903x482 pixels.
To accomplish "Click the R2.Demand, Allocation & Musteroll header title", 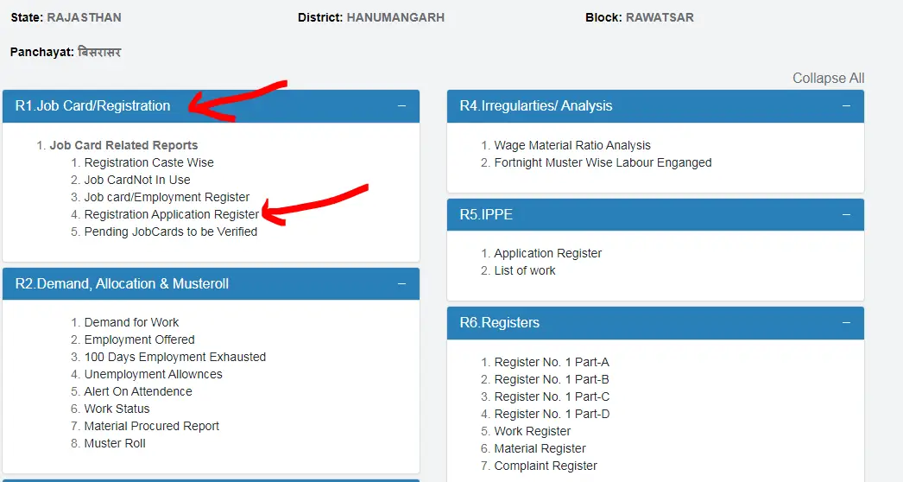I will click(x=122, y=283).
